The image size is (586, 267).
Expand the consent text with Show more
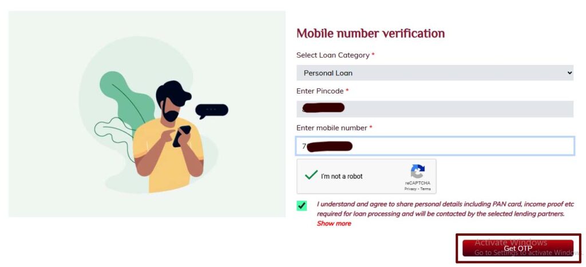click(334, 224)
